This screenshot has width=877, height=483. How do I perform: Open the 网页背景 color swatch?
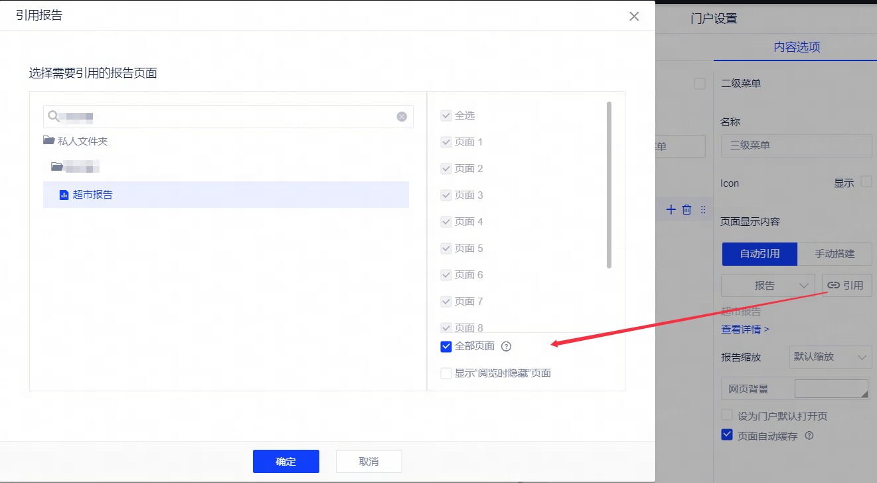[x=831, y=389]
